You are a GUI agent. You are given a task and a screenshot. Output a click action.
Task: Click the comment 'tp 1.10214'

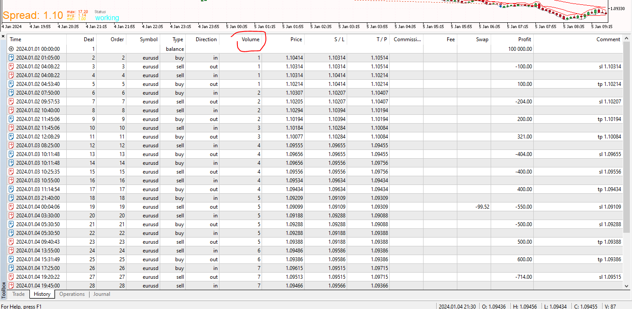610,84
